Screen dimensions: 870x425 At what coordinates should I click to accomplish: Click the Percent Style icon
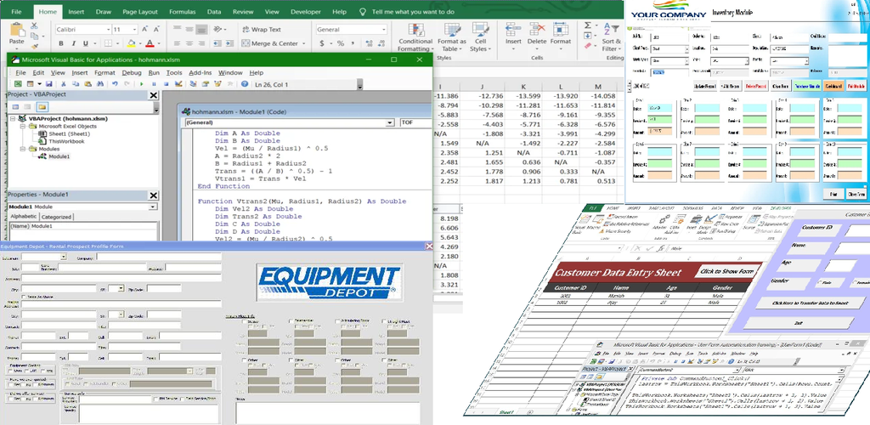pos(340,43)
